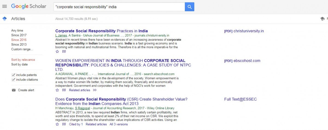Click the quote icon for Shareholder Value article
The height and width of the screenshot is (130, 328).
64,124
